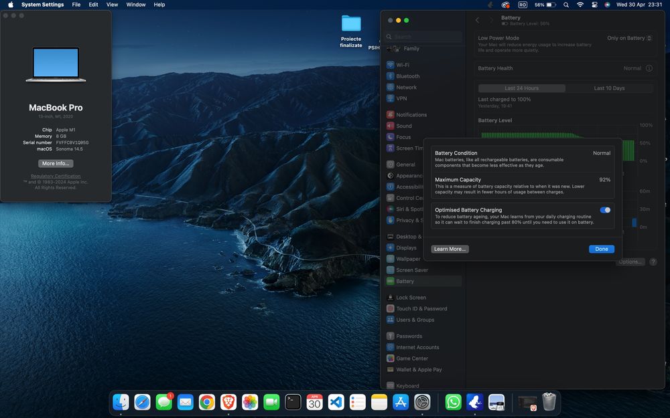The height and width of the screenshot is (418, 670).
Task: Select Touch ID & Password settings
Action: coord(421,308)
